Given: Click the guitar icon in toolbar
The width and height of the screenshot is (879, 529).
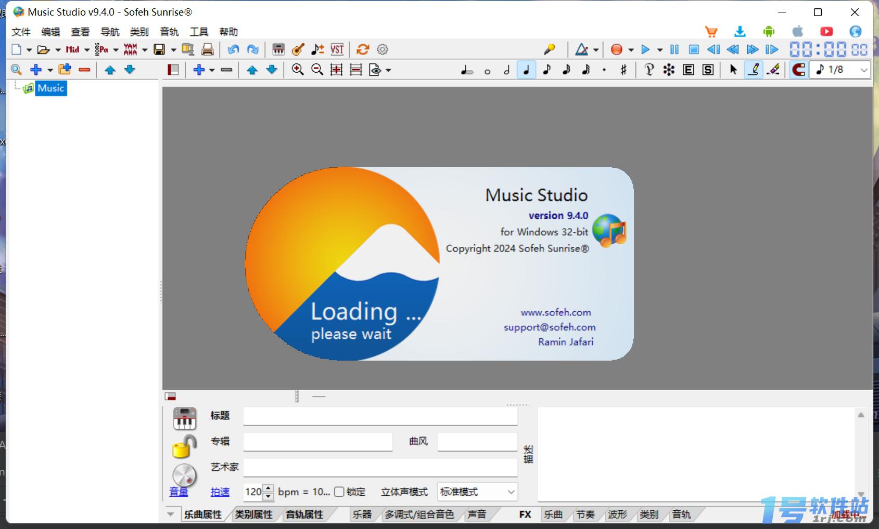Looking at the screenshot, I should pos(298,49).
